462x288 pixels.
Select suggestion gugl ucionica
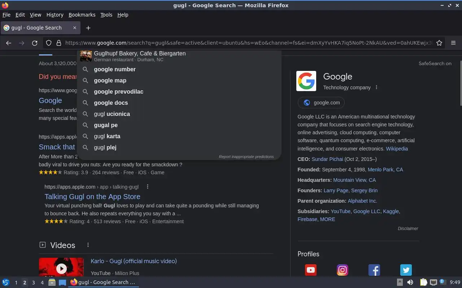tap(179, 114)
